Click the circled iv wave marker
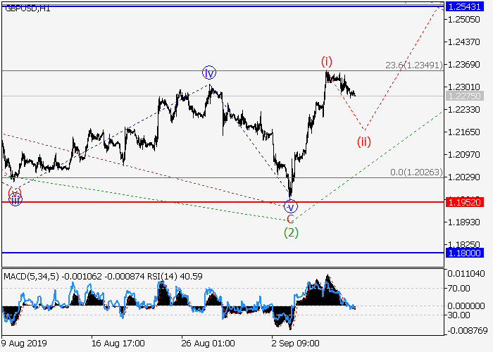The height and width of the screenshot is (352, 493). 209,73
